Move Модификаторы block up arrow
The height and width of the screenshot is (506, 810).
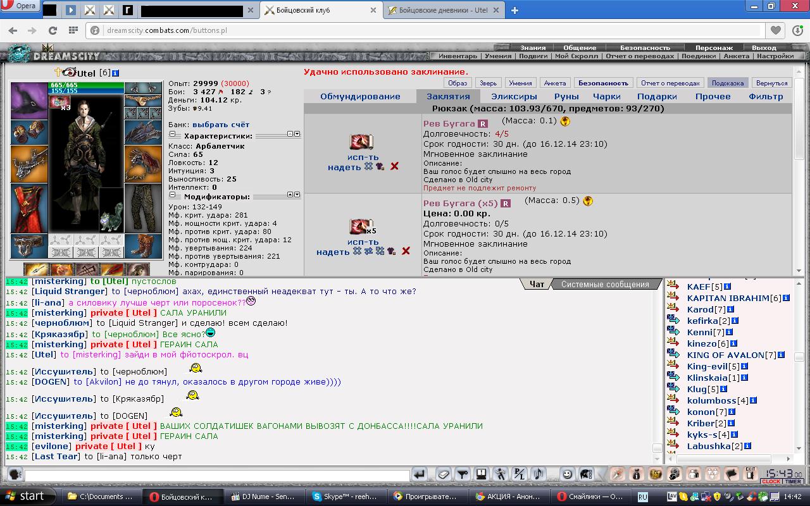tap(290, 195)
